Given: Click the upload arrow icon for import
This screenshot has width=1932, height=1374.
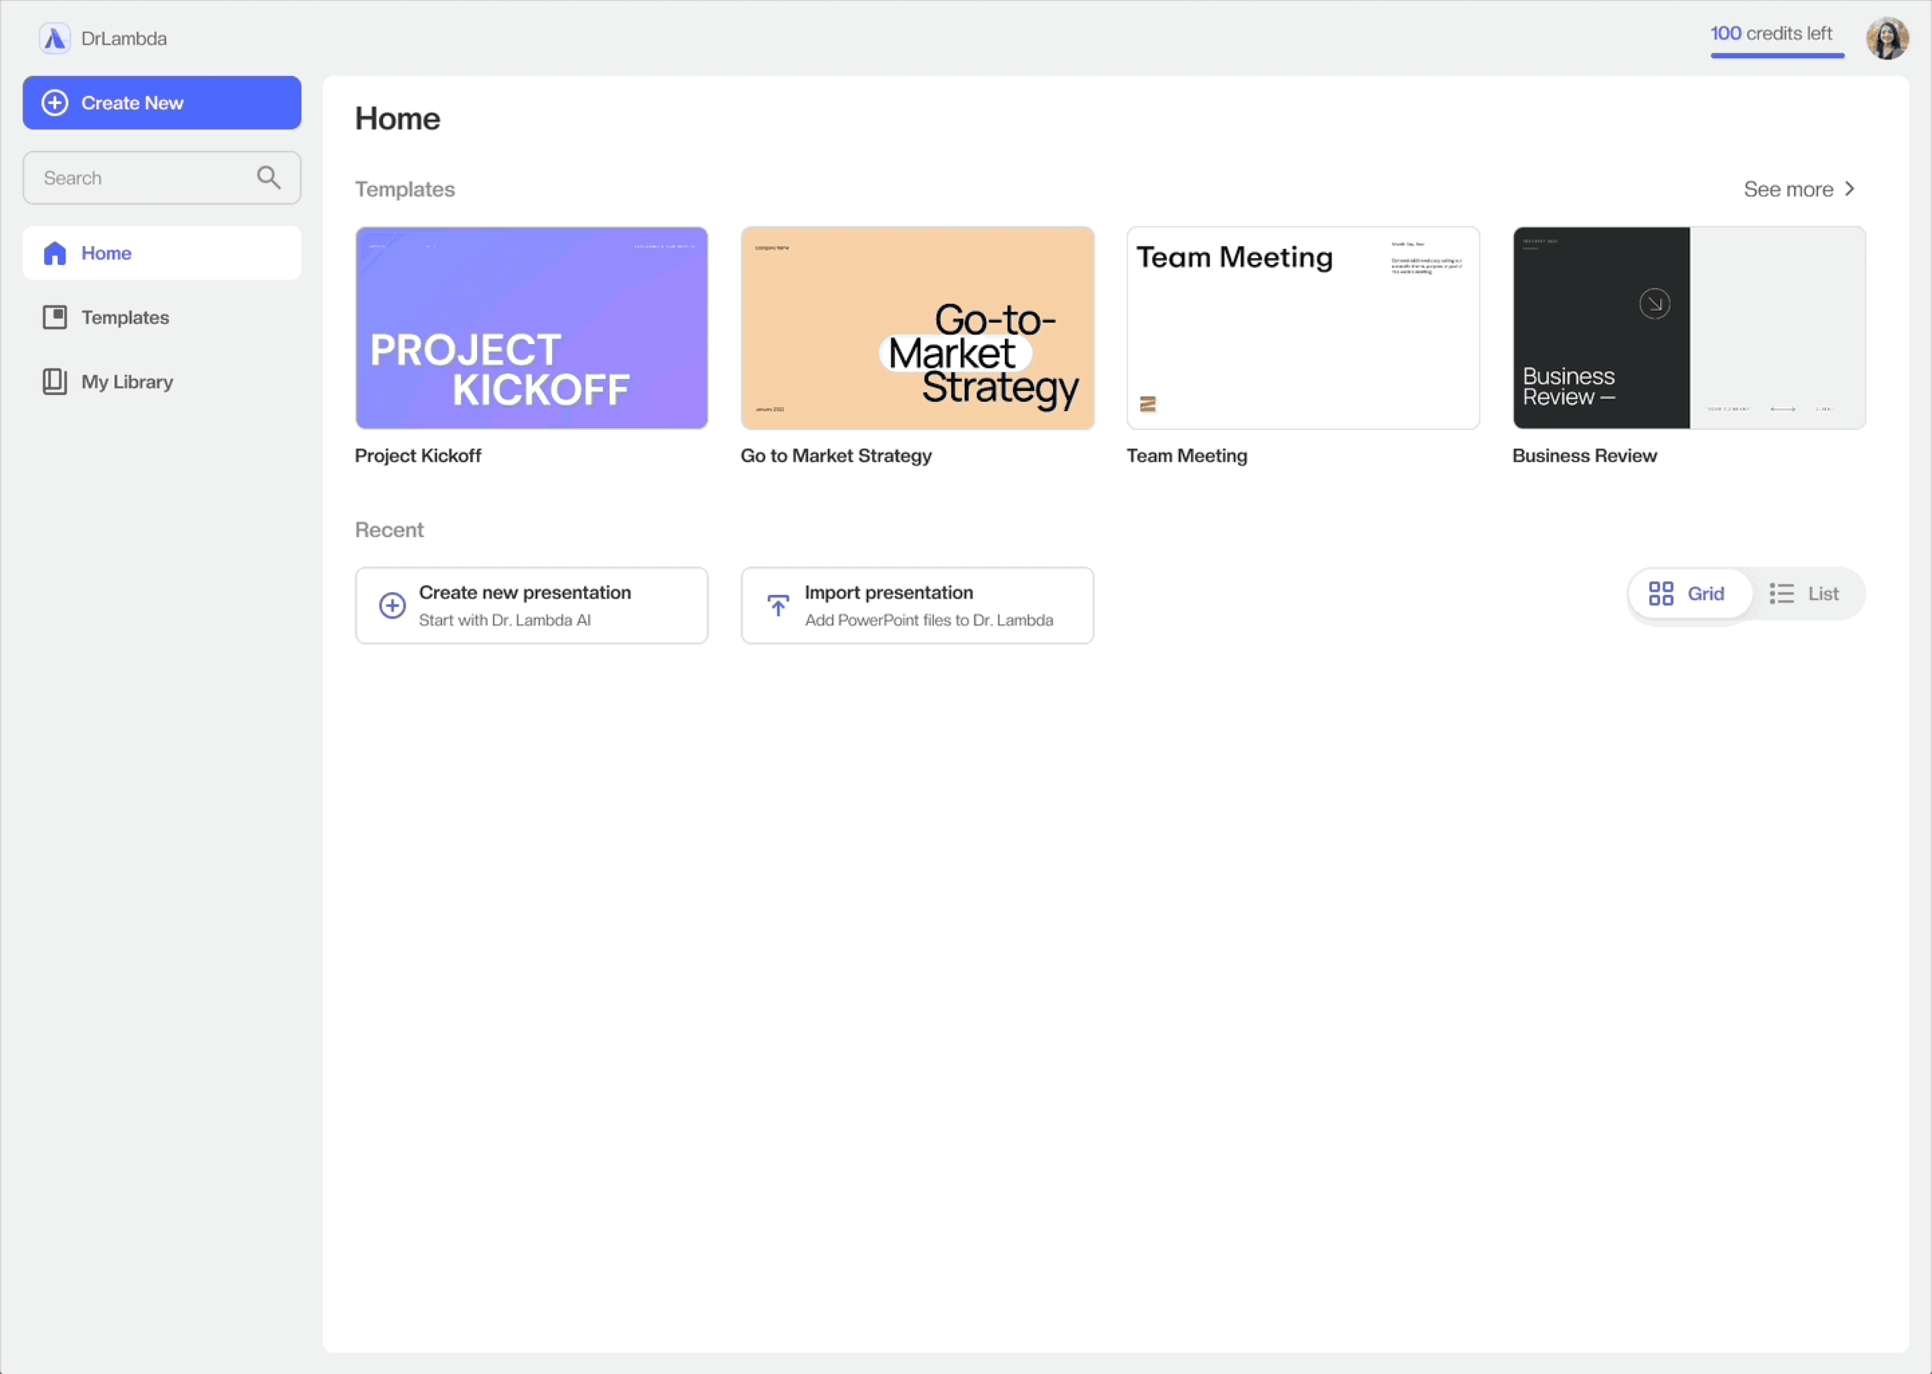Looking at the screenshot, I should pos(778,606).
